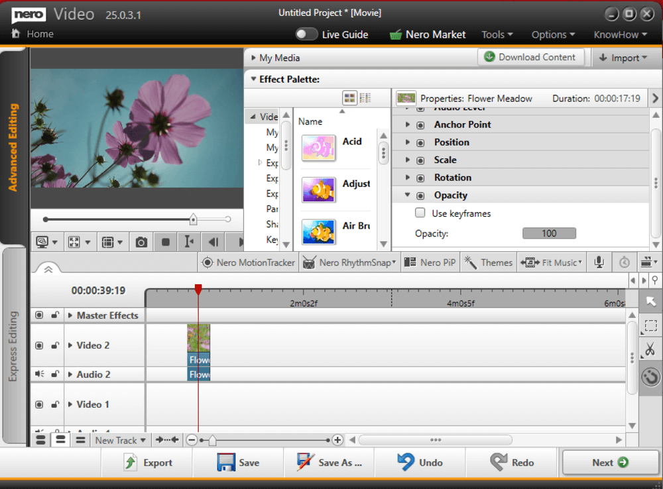663x489 pixels.
Task: Open the Import dropdown
Action: click(x=623, y=58)
